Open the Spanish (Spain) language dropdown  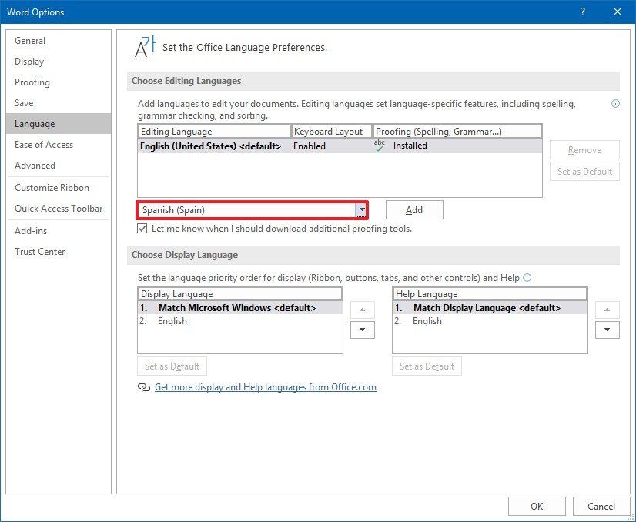[360, 209]
